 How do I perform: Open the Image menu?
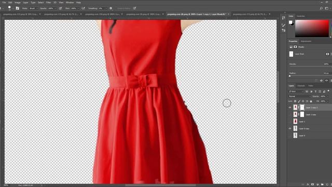(17, 3)
